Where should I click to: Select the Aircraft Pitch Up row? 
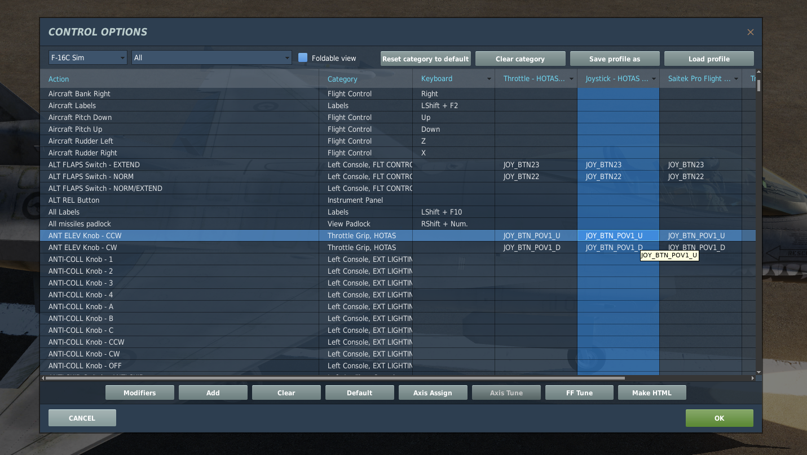(398, 129)
